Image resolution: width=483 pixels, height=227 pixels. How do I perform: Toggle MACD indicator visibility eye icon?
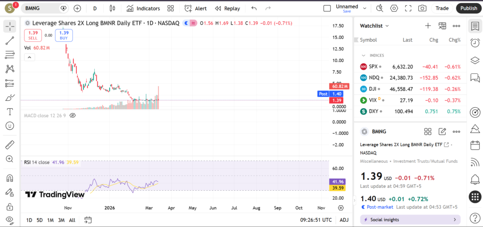[x=73, y=115]
